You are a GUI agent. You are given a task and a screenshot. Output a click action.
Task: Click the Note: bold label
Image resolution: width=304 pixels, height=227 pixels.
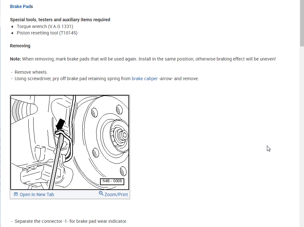coord(15,59)
